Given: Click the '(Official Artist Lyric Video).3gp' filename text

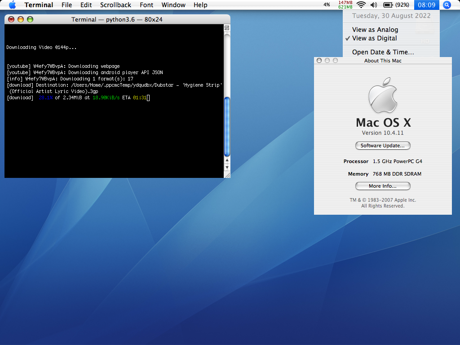Looking at the screenshot, I should coord(54,91).
